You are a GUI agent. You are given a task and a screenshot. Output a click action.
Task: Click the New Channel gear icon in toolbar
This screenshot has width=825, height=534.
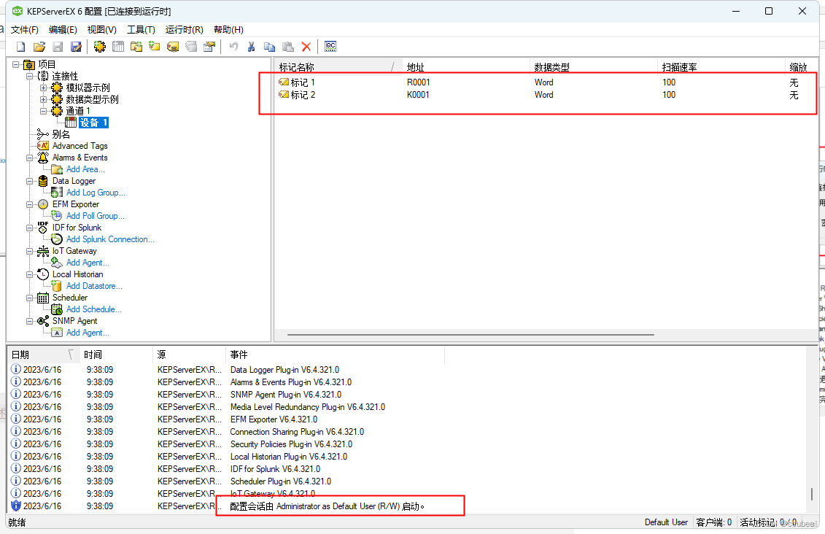coord(99,47)
